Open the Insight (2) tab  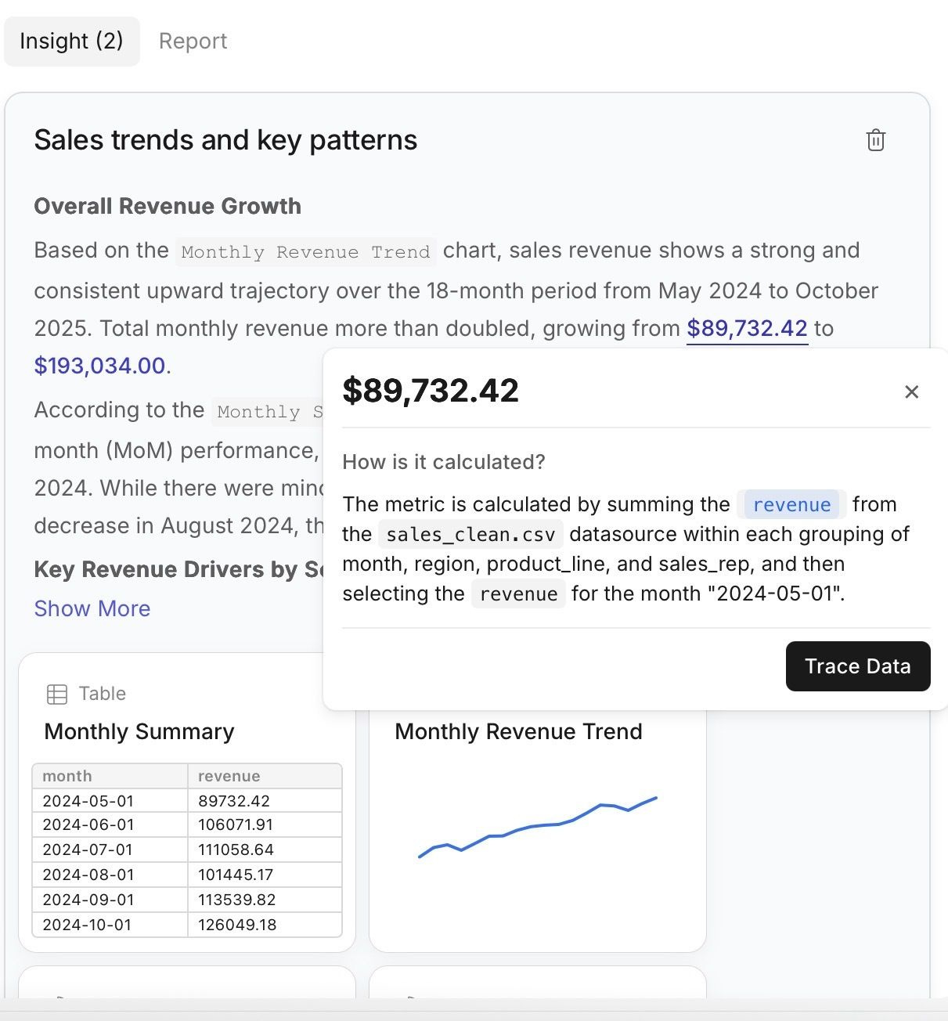click(71, 41)
